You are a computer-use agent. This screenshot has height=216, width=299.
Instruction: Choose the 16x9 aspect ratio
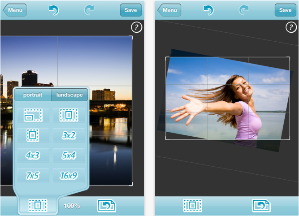tap(69, 176)
